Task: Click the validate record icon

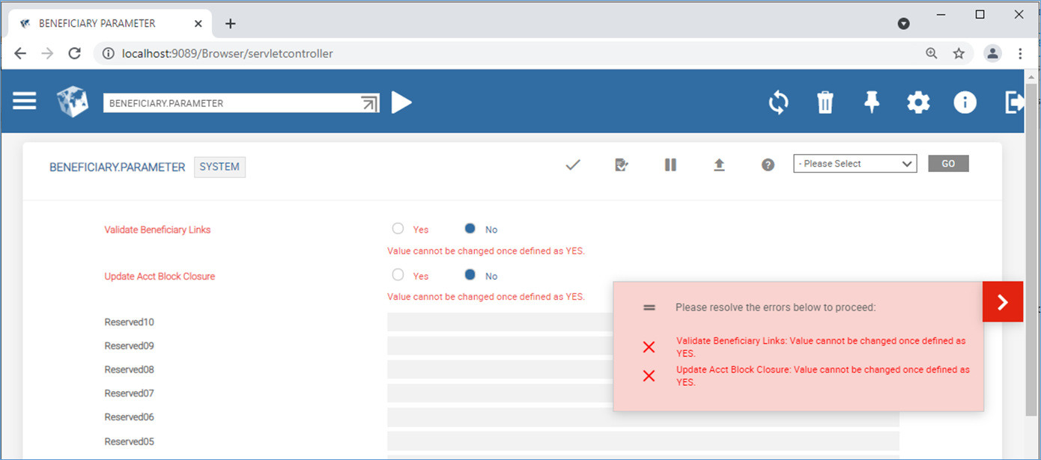Action: click(621, 165)
